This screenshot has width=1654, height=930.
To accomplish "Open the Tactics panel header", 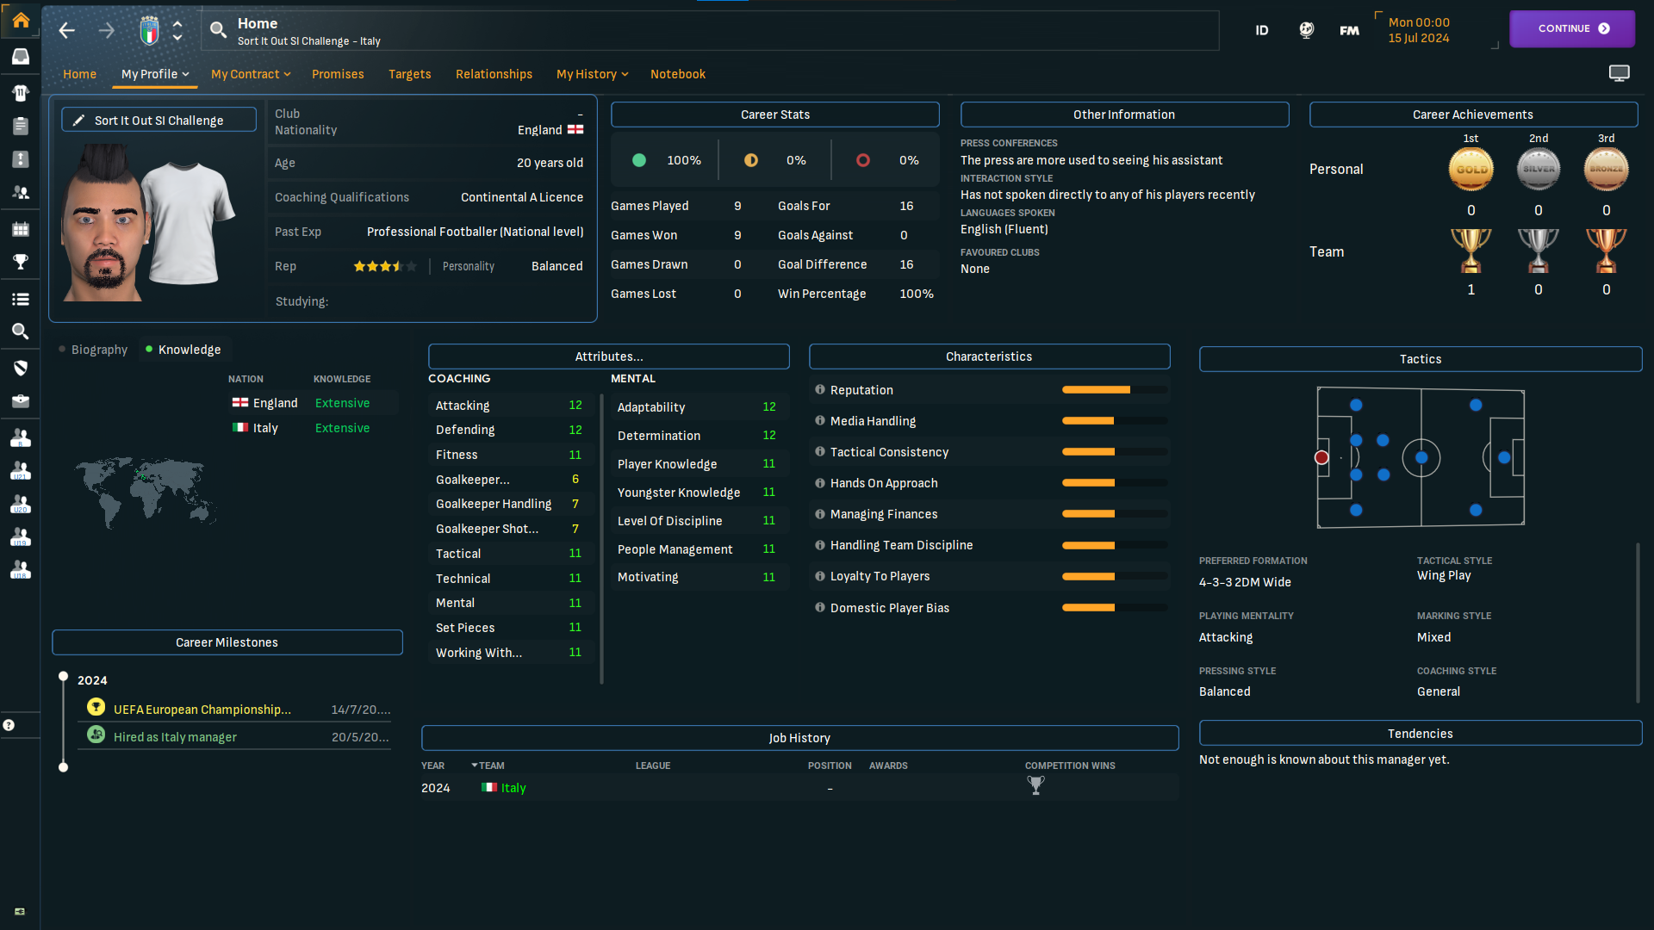I will [1421, 359].
